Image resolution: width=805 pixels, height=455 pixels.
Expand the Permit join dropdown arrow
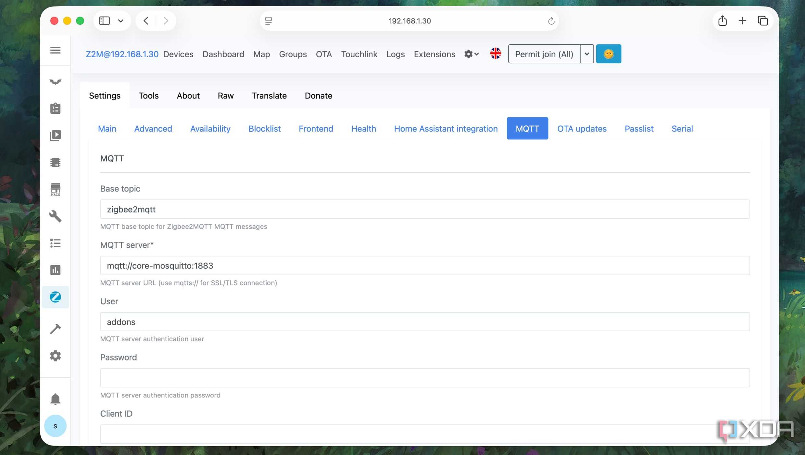tap(586, 54)
